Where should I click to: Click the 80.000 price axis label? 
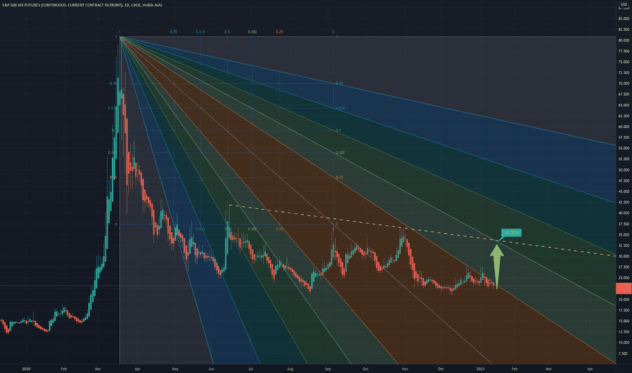click(624, 40)
